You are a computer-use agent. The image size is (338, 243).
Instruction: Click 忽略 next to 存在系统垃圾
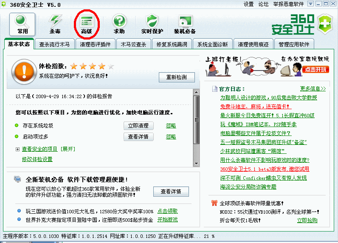pos(171,126)
